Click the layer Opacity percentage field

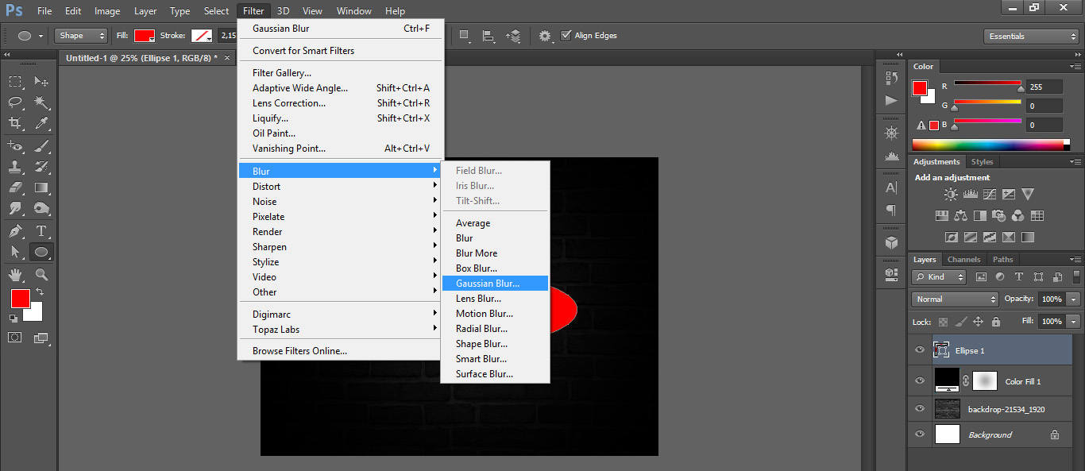point(1052,299)
